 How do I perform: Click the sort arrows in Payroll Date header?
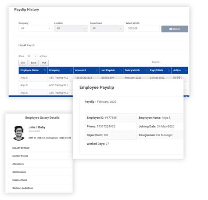(169, 70)
